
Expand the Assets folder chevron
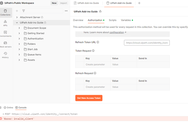click(x=19, y=60)
